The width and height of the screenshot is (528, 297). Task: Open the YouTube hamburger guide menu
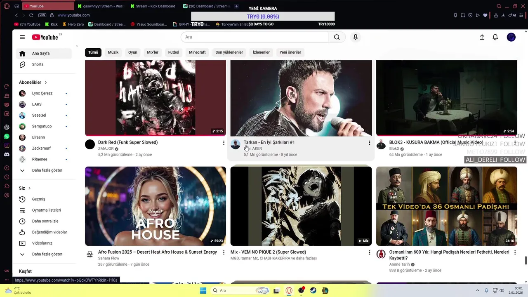22,37
